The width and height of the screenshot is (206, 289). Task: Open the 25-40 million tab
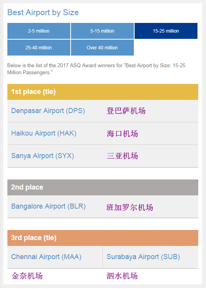pos(39,47)
